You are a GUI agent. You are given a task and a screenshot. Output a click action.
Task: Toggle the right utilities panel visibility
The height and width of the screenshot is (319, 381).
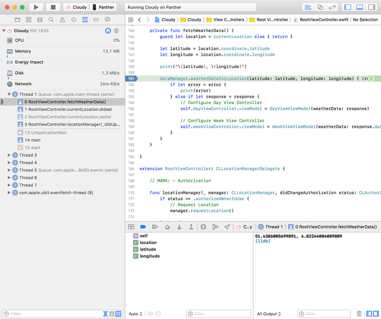tap(372, 7)
